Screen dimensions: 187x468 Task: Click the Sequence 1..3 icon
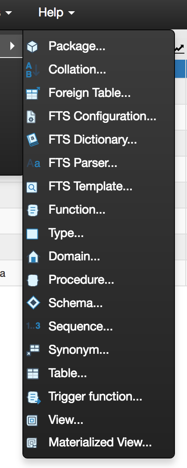(x=33, y=327)
